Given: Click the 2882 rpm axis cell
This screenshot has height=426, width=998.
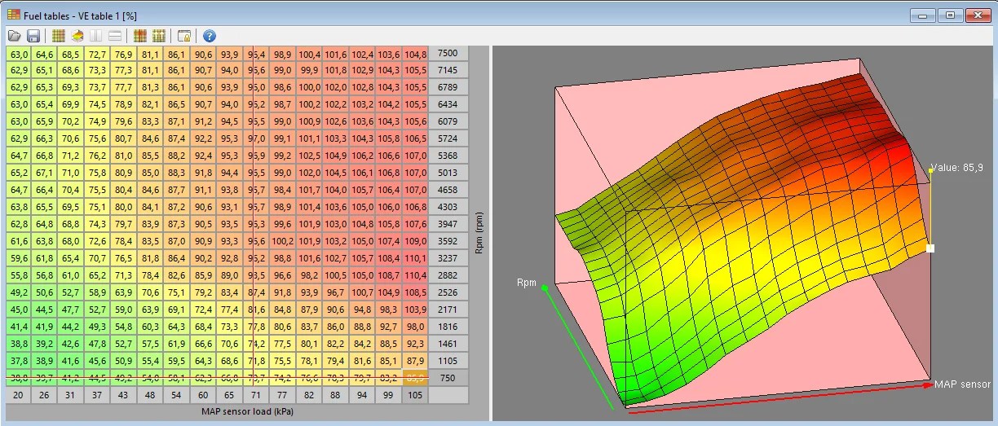Looking at the screenshot, I should 448,277.
